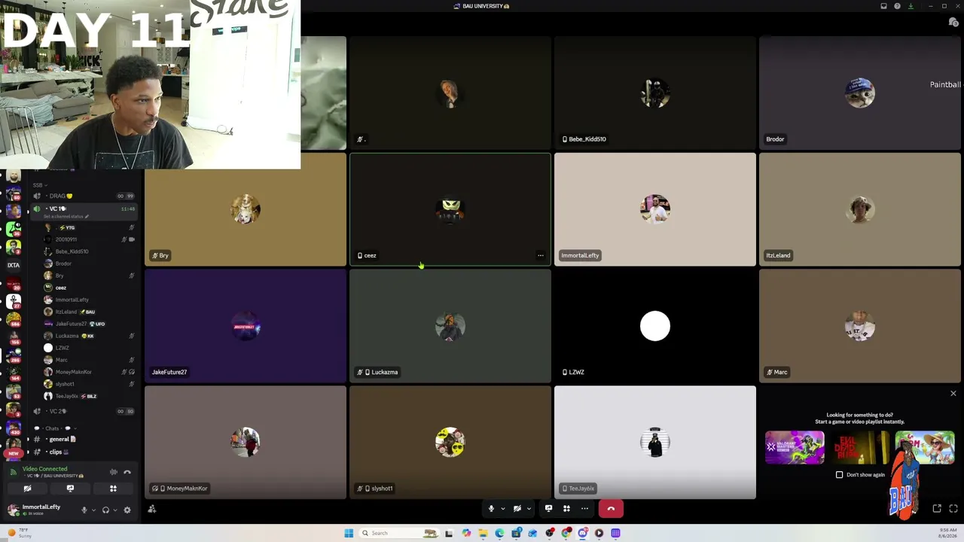The height and width of the screenshot is (542, 964).
Task: Focus the Bry video tile
Action: tap(246, 209)
